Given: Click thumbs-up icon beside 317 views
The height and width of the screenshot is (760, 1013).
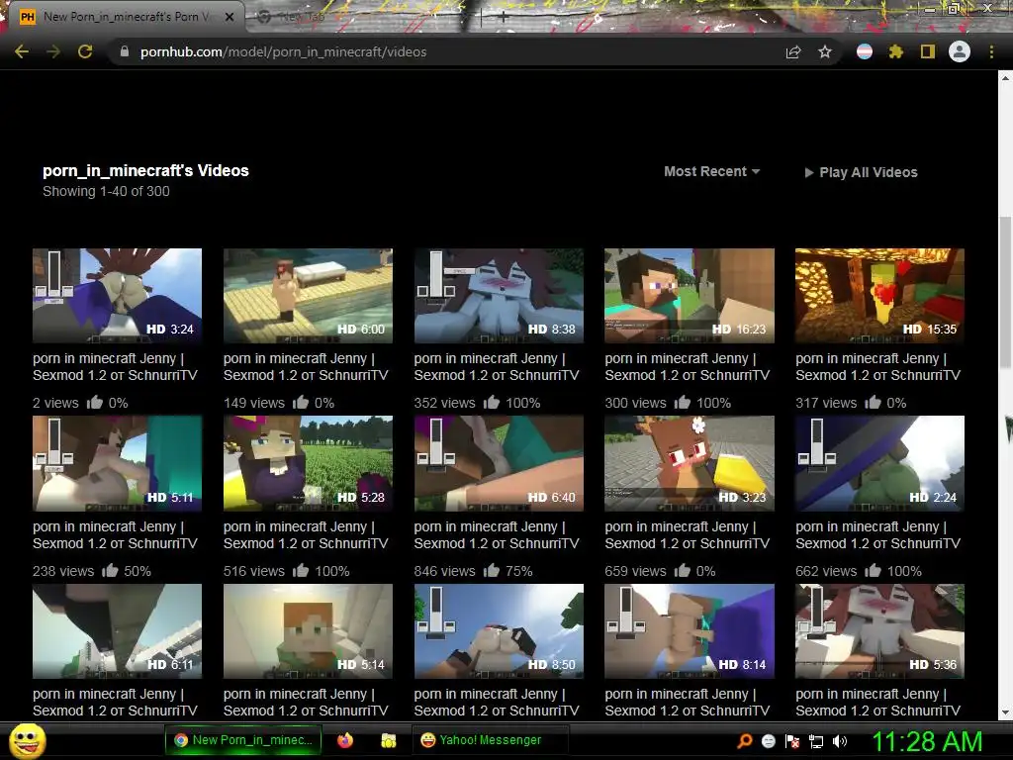Looking at the screenshot, I should 874,403.
